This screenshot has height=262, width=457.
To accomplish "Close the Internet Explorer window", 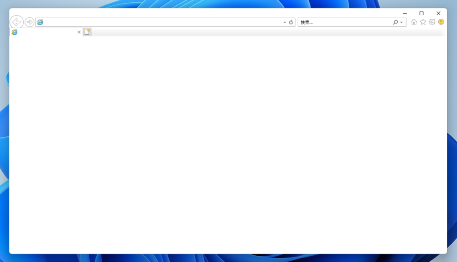I will 438,13.
